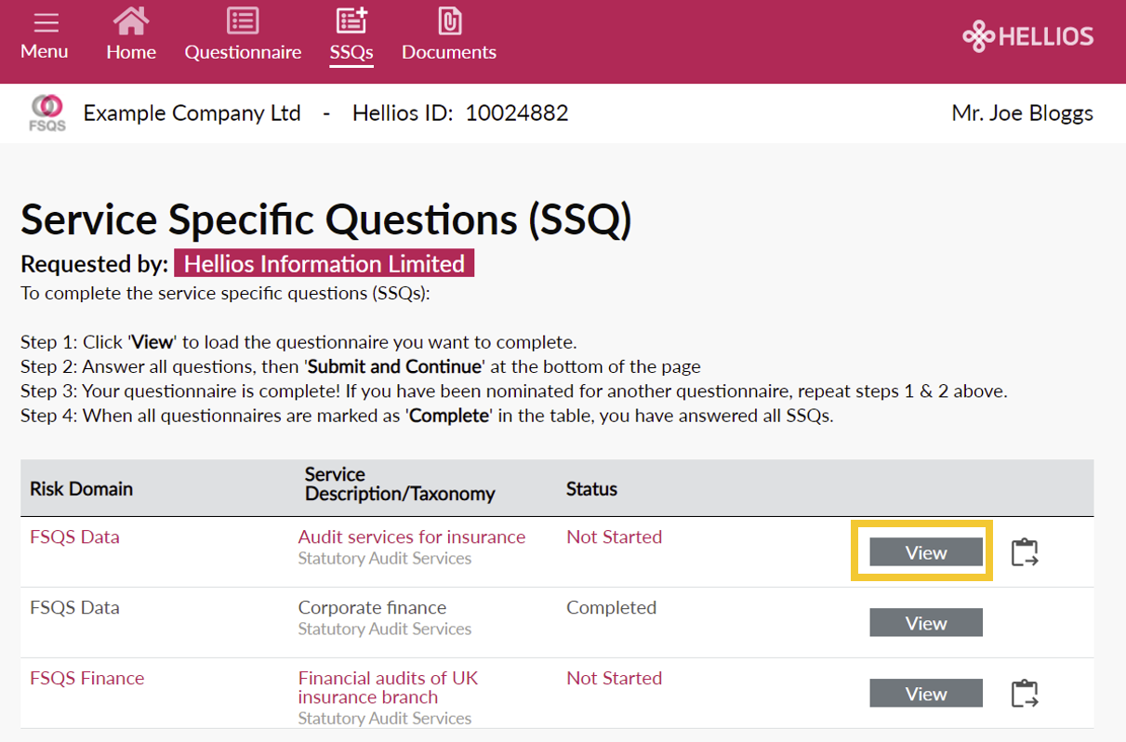Screen dimensions: 1126x742
Task: Click the Step 4 instruction line
Action: tap(427, 416)
